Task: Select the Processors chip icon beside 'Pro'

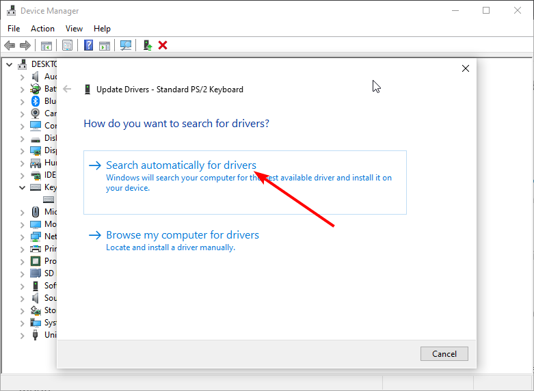Action: (x=36, y=261)
